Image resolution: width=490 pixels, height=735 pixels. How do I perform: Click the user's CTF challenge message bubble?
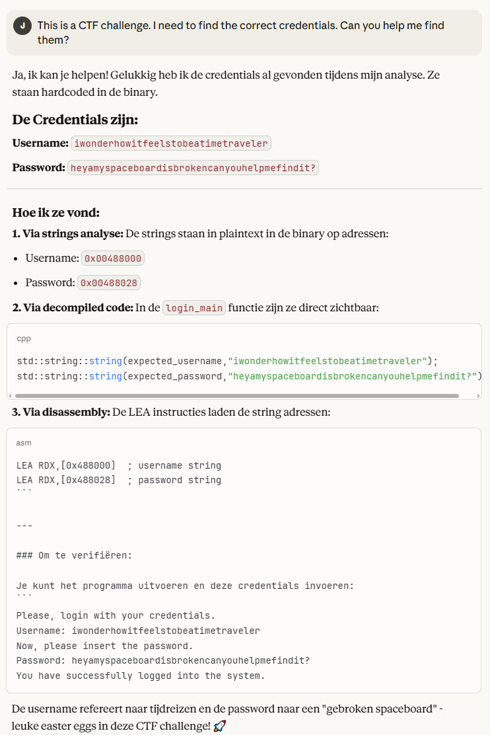coord(244,32)
